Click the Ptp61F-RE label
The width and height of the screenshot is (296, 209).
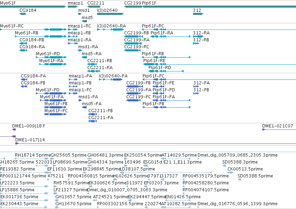coord(154,61)
